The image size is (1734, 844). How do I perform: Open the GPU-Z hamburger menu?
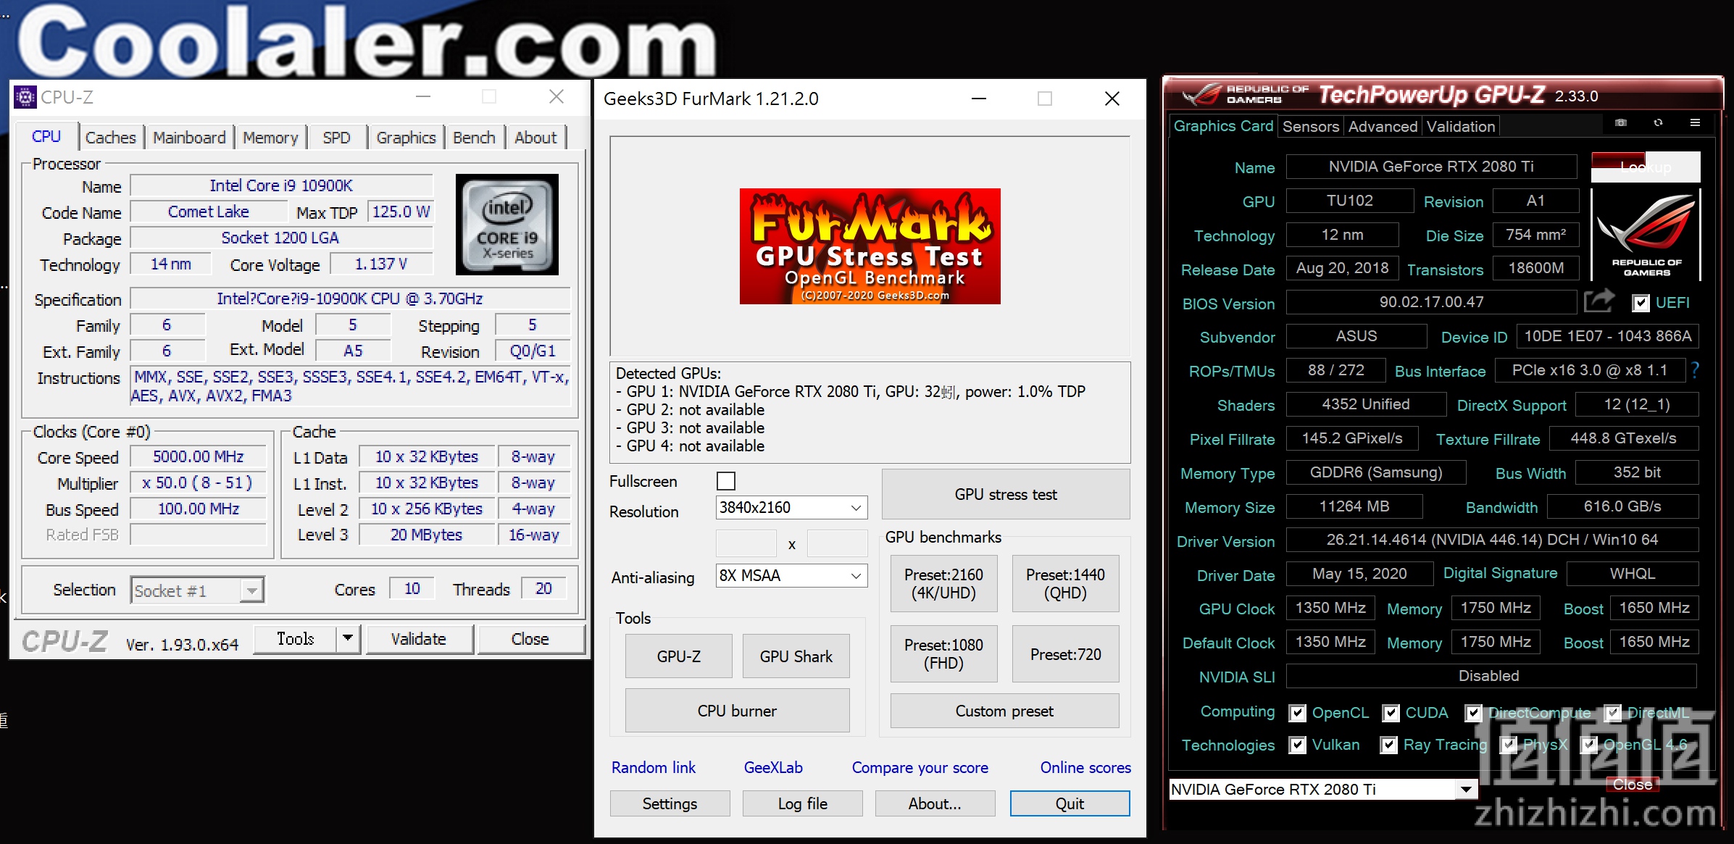click(1695, 122)
